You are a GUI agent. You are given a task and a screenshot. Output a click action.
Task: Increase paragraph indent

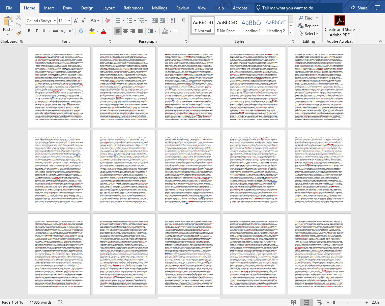click(x=162, y=21)
